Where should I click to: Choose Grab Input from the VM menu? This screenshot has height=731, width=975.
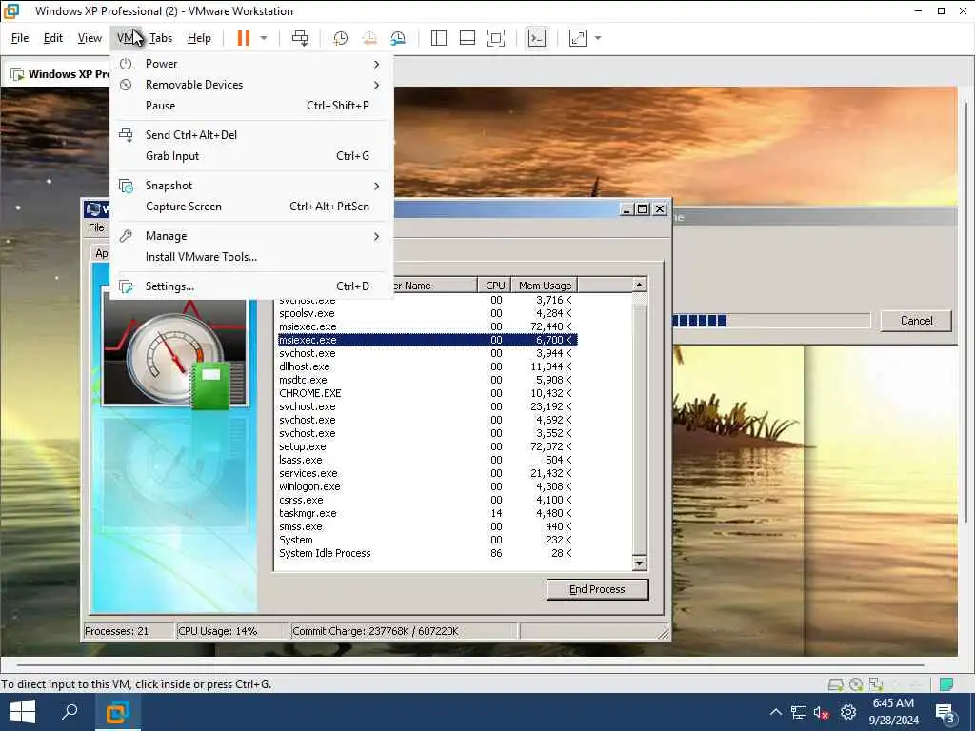pos(251,156)
